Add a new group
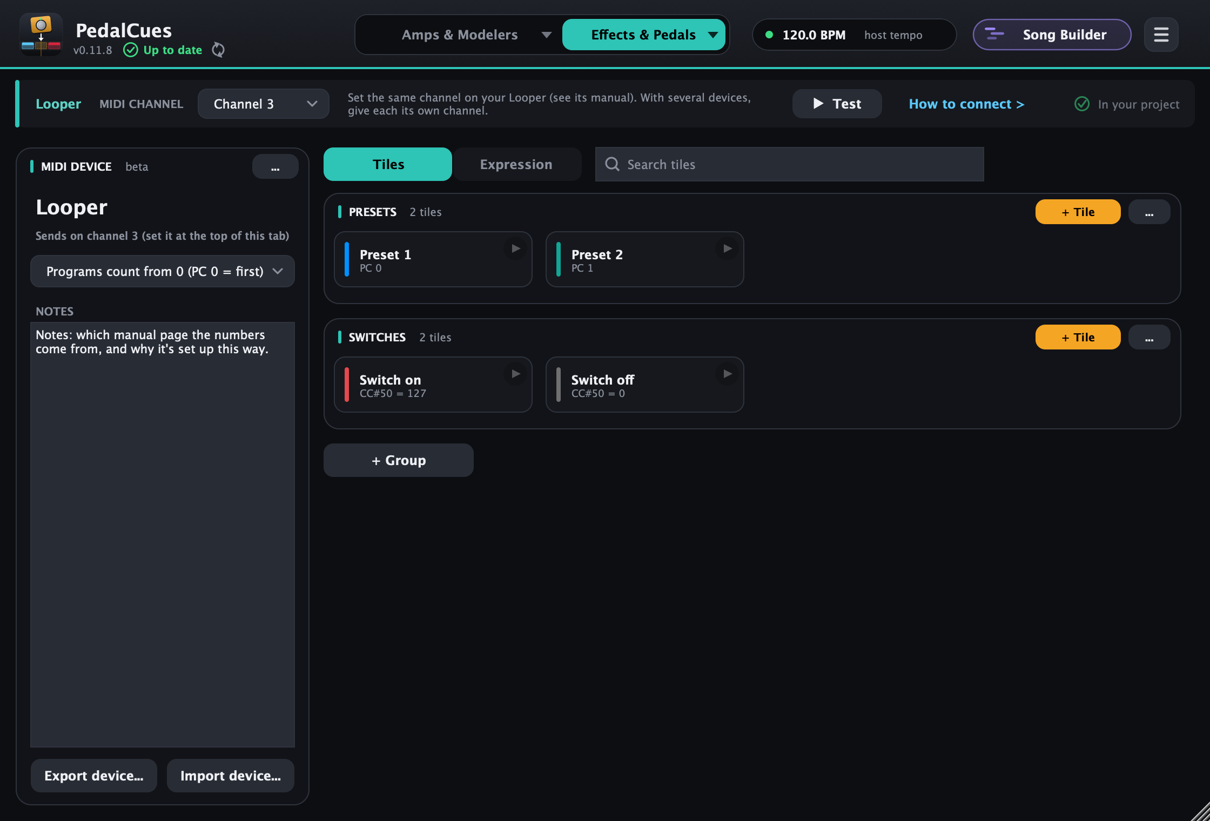The image size is (1210, 821). pos(399,460)
